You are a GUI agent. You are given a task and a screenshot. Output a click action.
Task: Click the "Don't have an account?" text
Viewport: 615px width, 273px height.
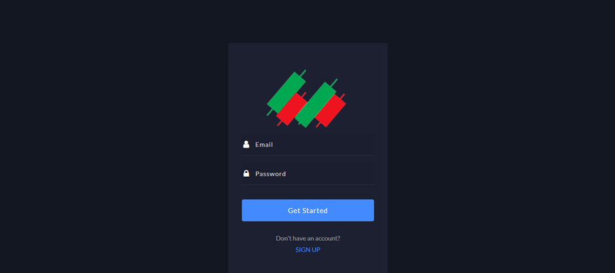pyautogui.click(x=307, y=238)
